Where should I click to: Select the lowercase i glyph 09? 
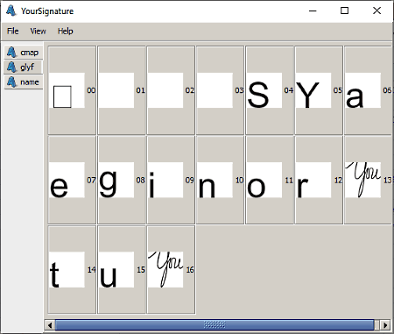171,180
